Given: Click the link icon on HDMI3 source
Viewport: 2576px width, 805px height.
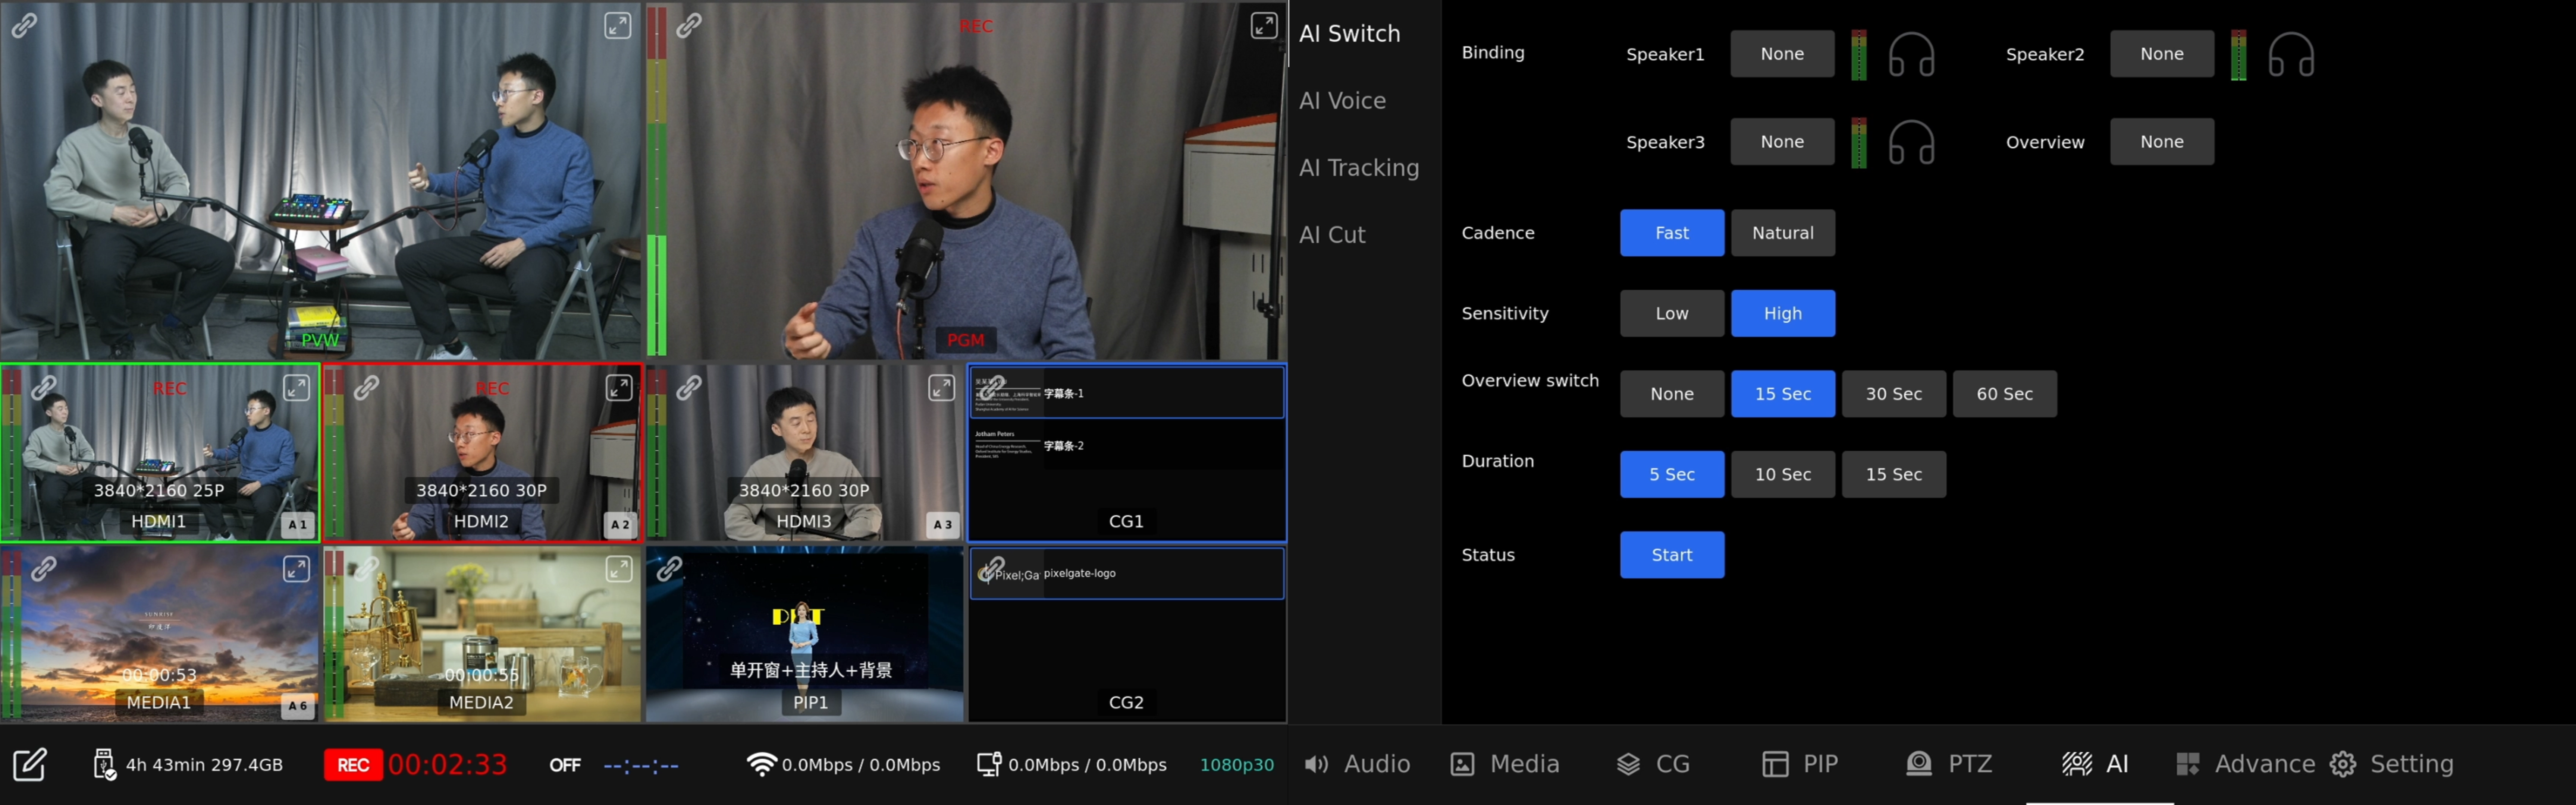Looking at the screenshot, I should (x=689, y=388).
